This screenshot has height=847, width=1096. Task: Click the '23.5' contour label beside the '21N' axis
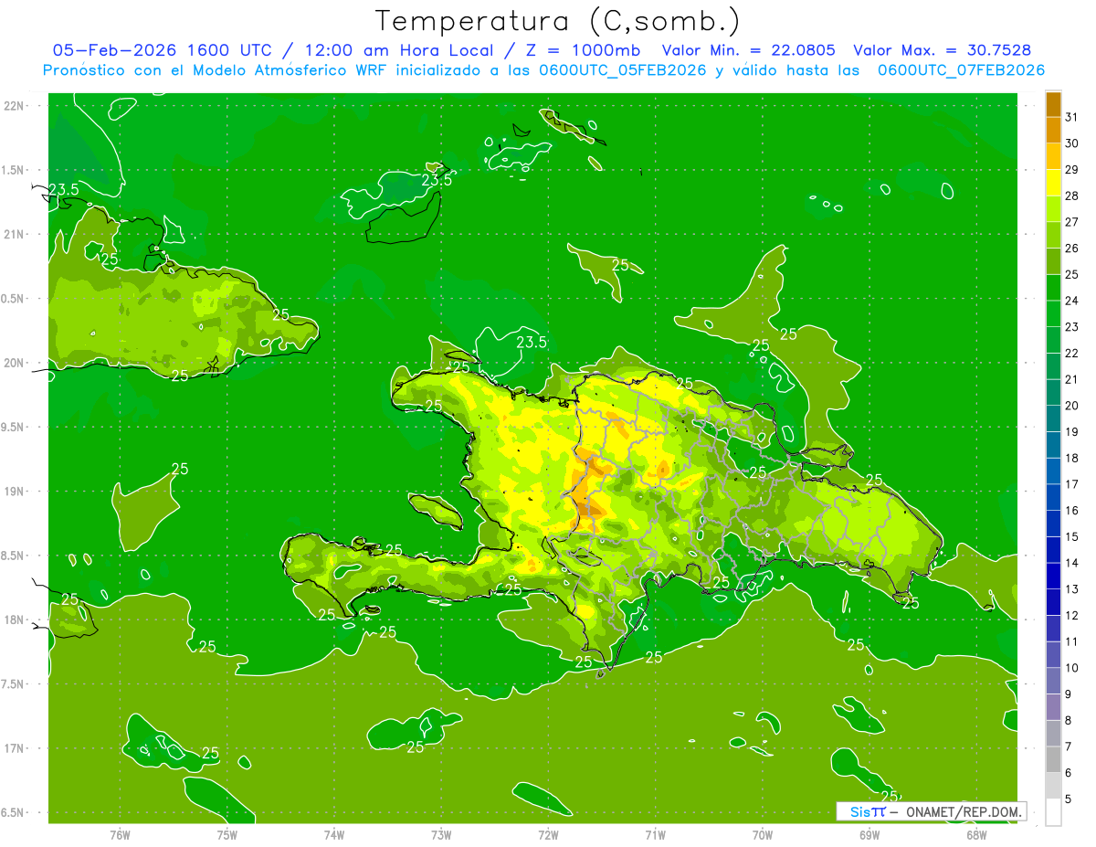click(64, 189)
